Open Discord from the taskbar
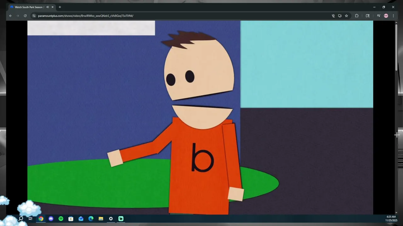This screenshot has width=403, height=226. (51, 219)
